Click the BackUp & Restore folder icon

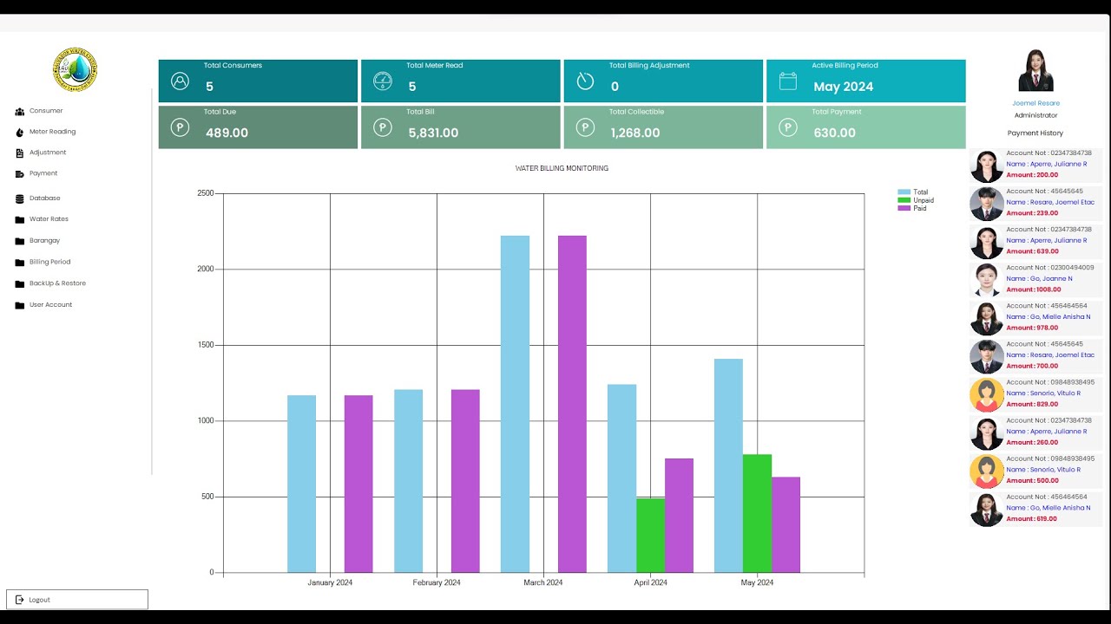[x=20, y=284]
